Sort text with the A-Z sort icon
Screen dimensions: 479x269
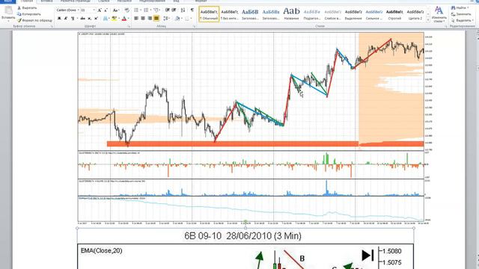pos(183,10)
